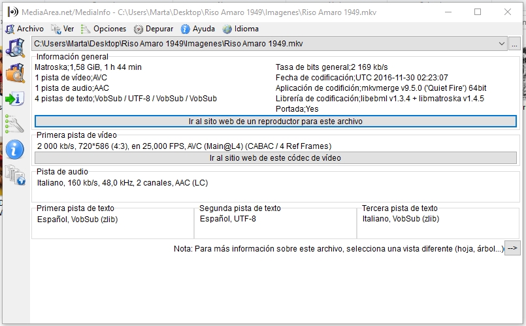Click the MediaInfo title bar app icon
Image resolution: width=526 pixels, height=326 pixels.
[13, 12]
